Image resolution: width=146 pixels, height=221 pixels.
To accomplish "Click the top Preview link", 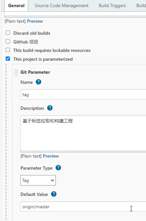I will click(x=35, y=21).
